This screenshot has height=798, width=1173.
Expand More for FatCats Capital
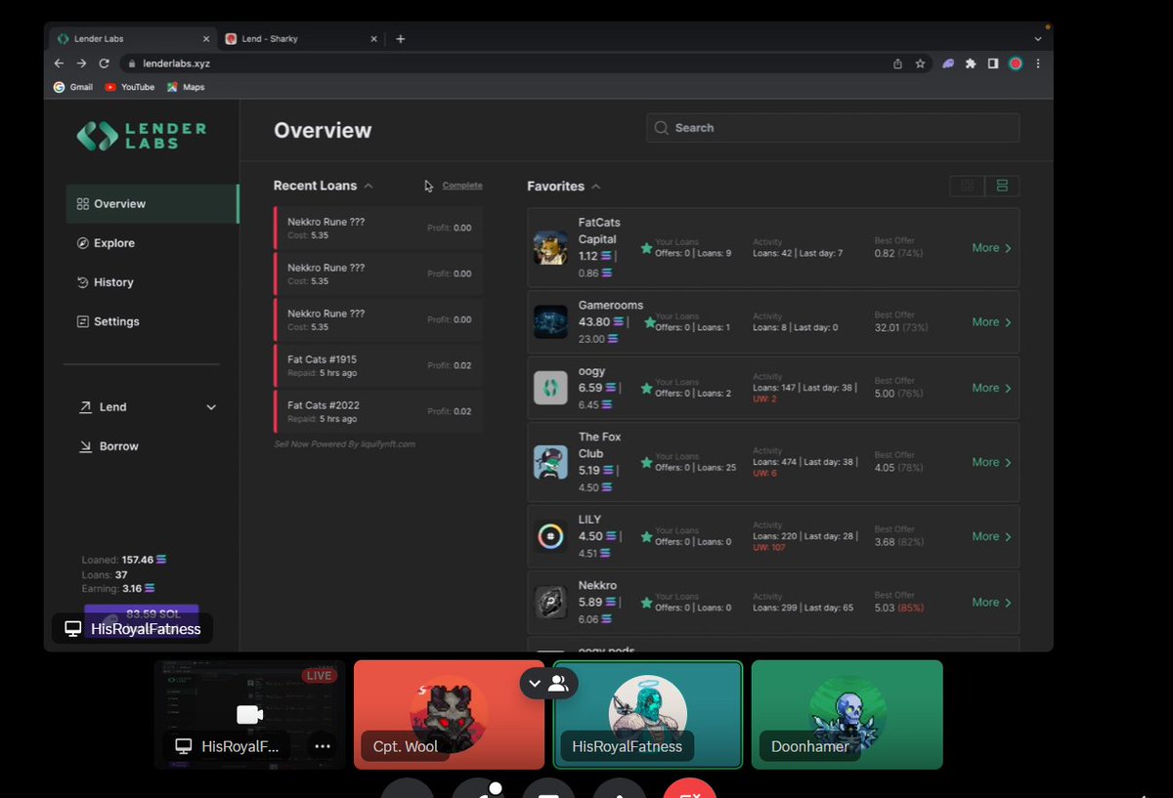click(991, 248)
